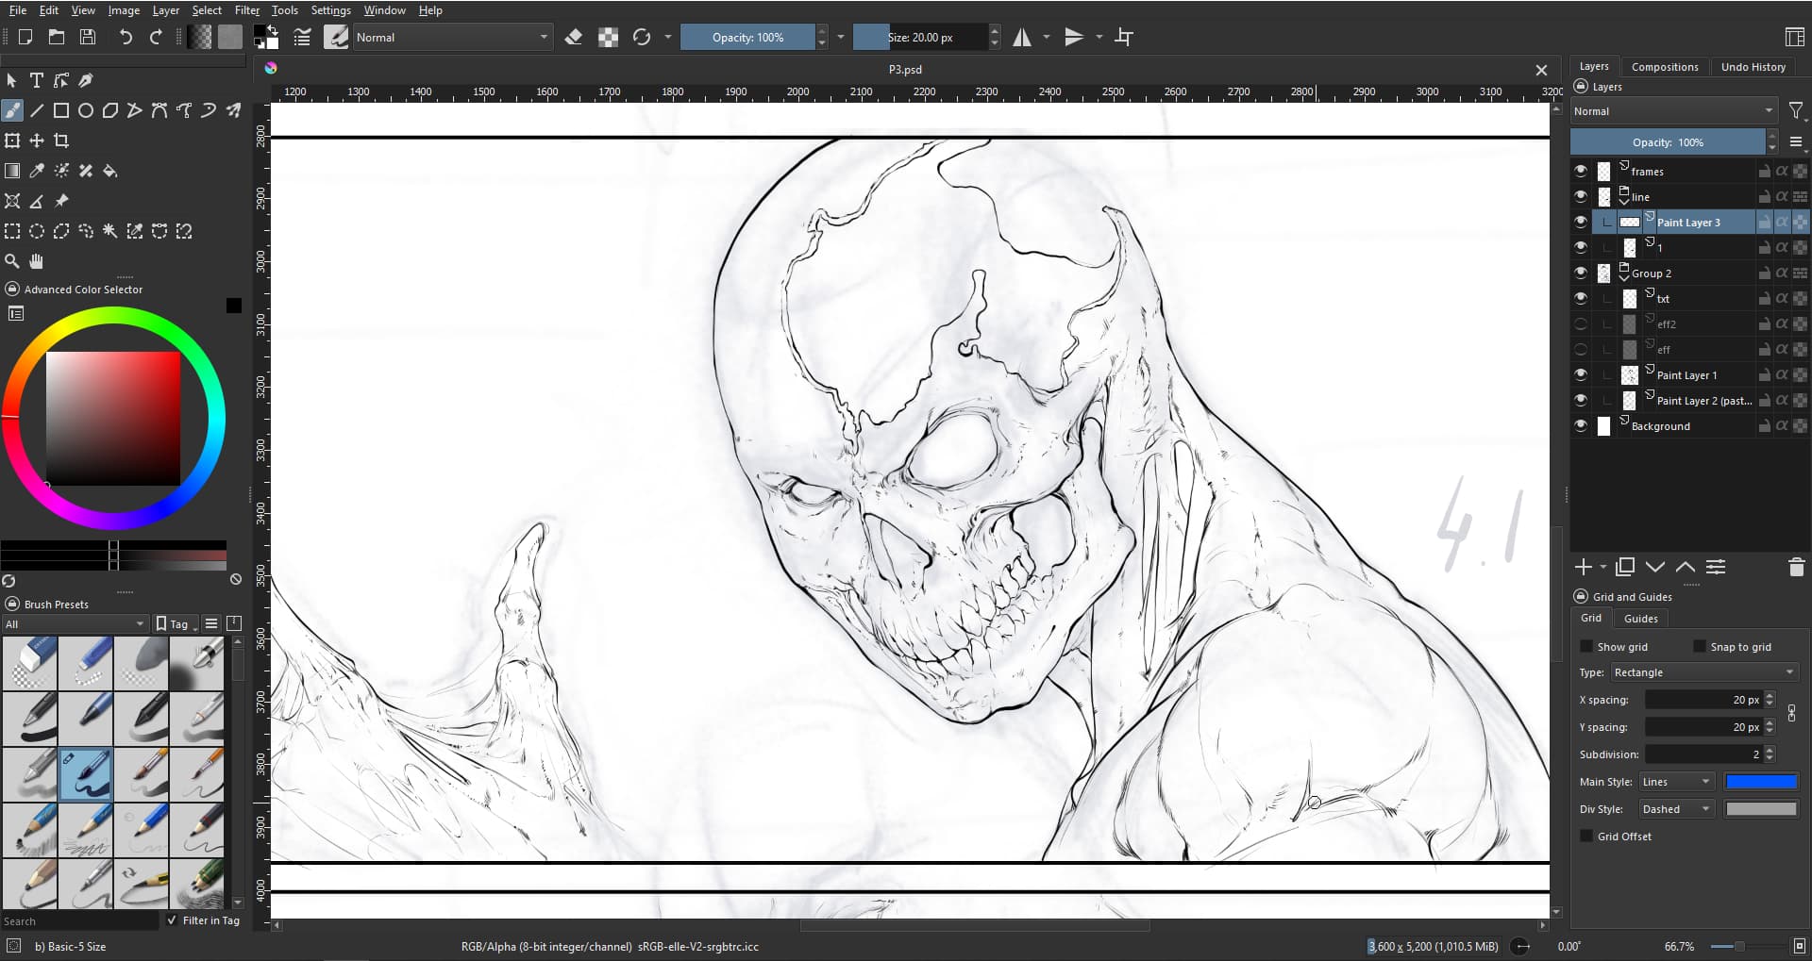Activate the Move tool
Image resolution: width=1812 pixels, height=961 pixels.
click(37, 141)
